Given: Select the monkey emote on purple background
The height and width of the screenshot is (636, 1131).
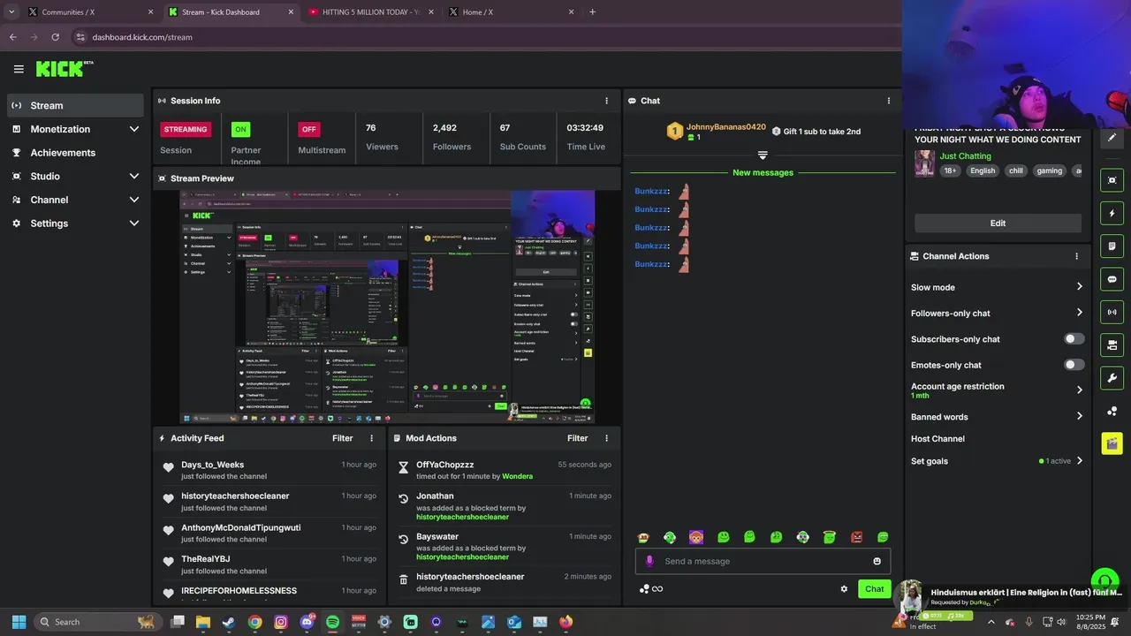Looking at the screenshot, I should coord(696,537).
